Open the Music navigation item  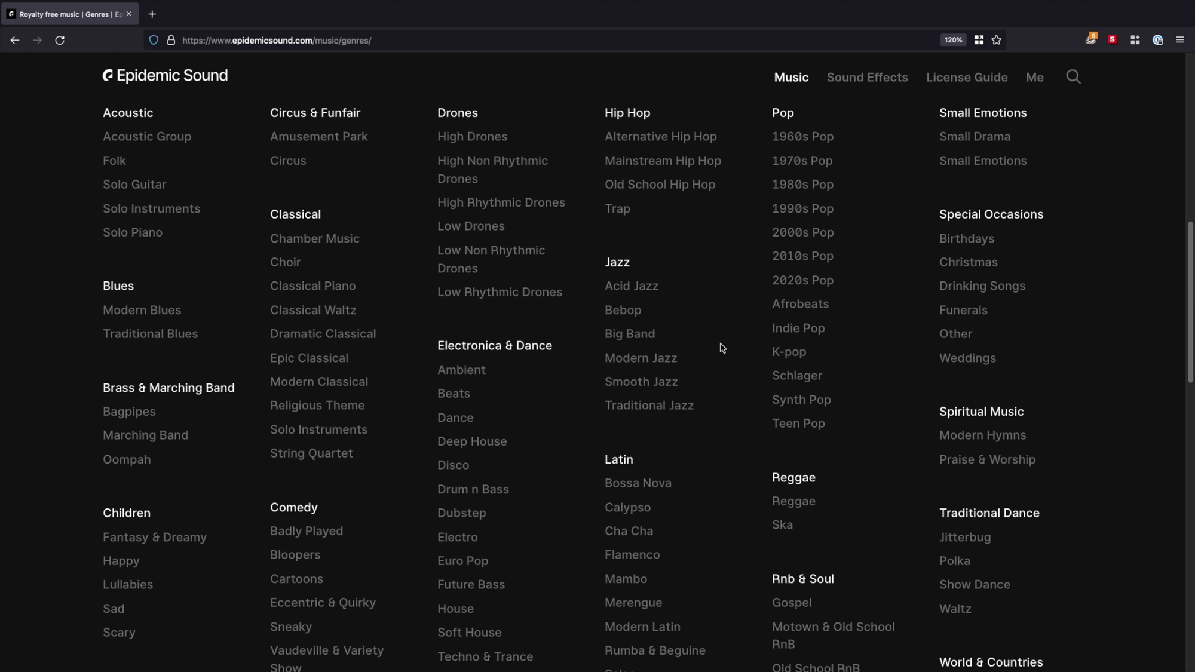point(791,78)
